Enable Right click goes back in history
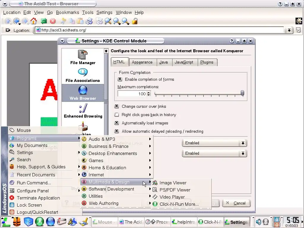Image resolution: width=304 pixels, height=228 pixels. (x=116, y=114)
